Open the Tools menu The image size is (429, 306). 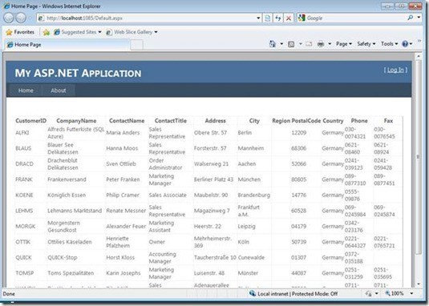pos(390,44)
